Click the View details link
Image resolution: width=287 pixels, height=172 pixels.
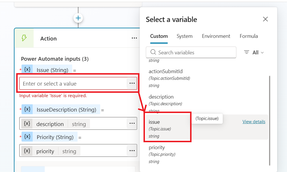(254, 122)
